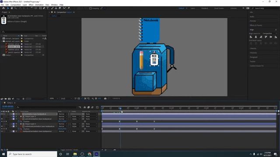Open Chrome from the Windows taskbar

click(x=89, y=154)
